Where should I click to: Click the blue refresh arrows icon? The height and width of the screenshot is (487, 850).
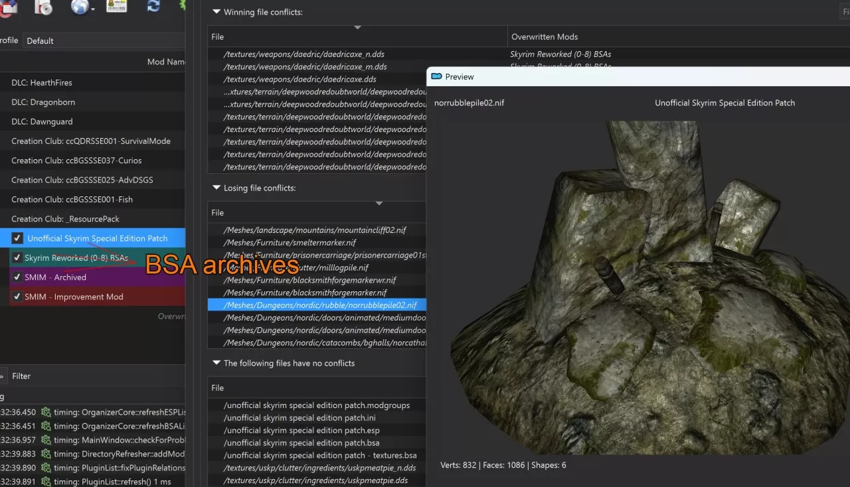(x=153, y=6)
